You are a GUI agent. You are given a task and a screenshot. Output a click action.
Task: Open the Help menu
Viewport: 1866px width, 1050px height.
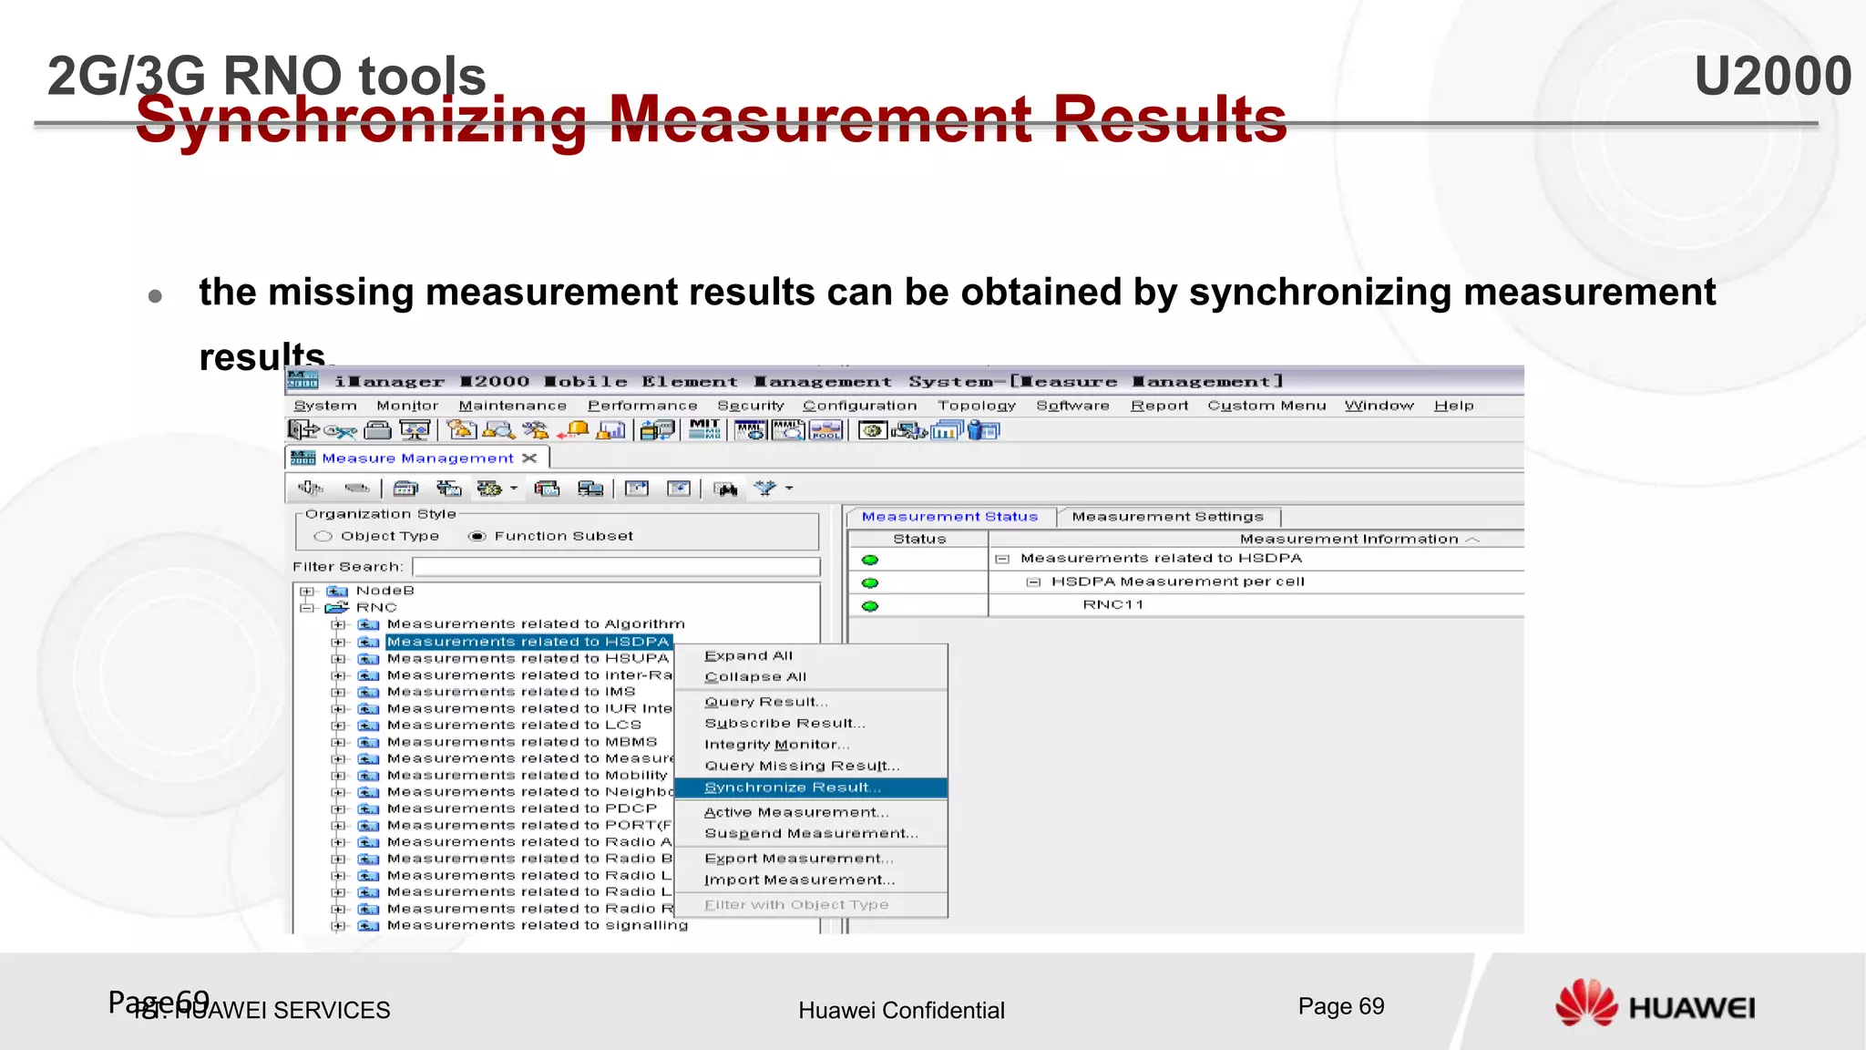coord(1453,406)
